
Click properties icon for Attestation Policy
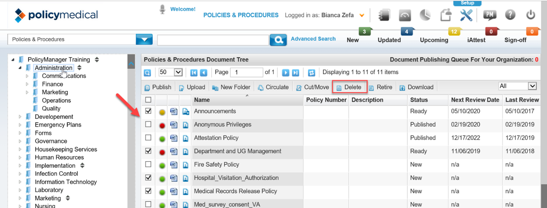[x=186, y=138]
